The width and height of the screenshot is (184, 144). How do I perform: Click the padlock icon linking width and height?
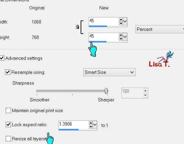(x=78, y=27)
